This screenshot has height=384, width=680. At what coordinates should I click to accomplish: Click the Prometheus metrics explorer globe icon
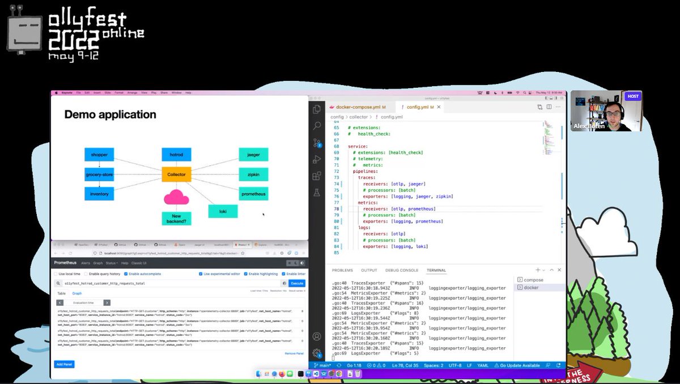[x=284, y=283]
